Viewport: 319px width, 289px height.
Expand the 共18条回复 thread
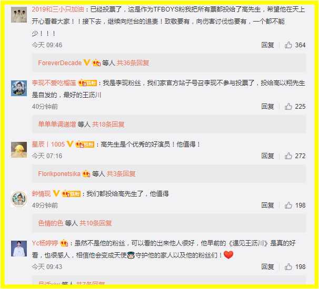tap(108, 125)
